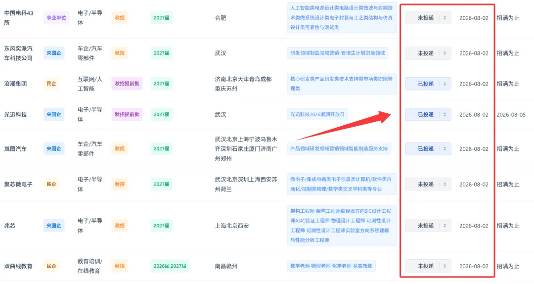Click the 事业单位 tag for 中国电科43所

click(x=56, y=18)
